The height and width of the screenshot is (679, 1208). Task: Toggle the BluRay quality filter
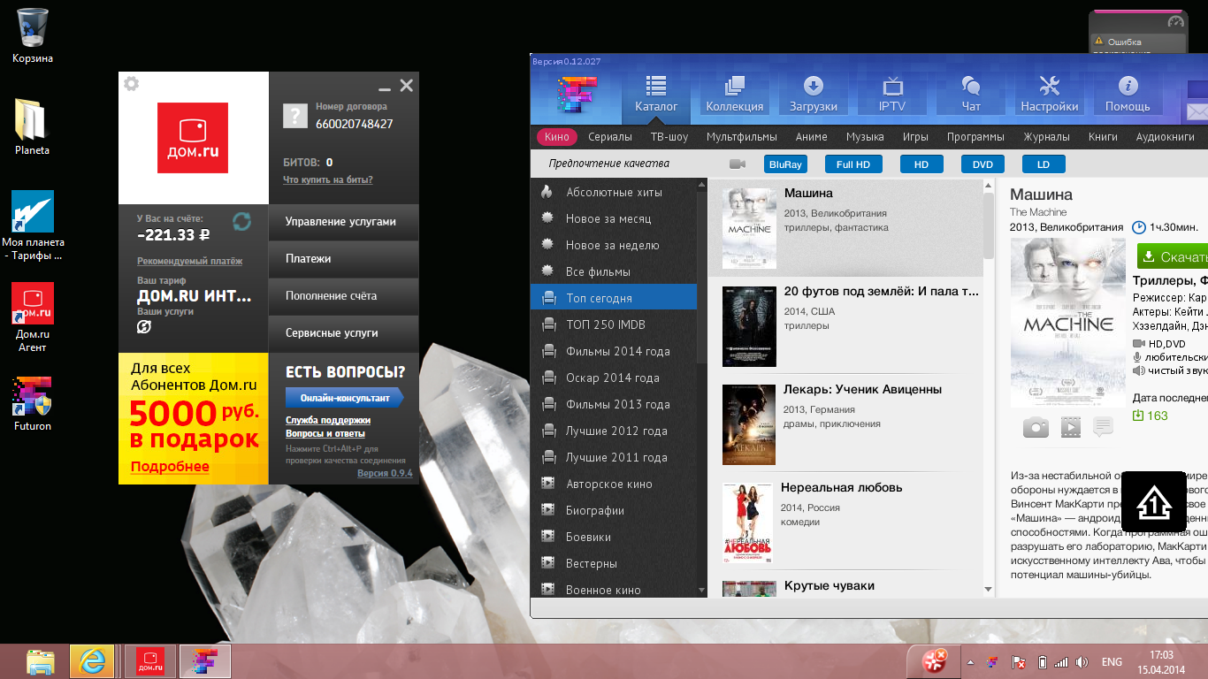pos(785,164)
